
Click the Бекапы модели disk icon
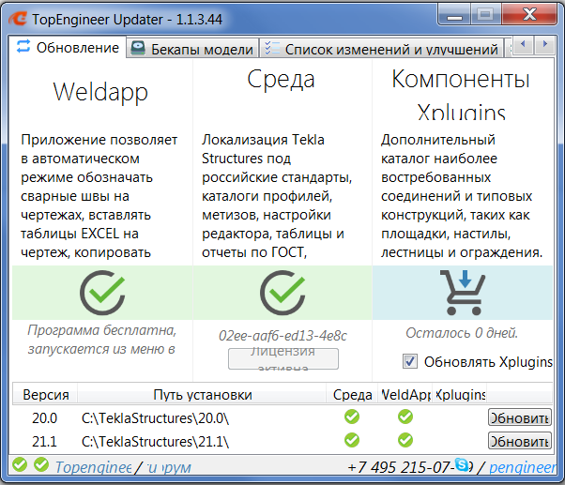click(x=137, y=48)
